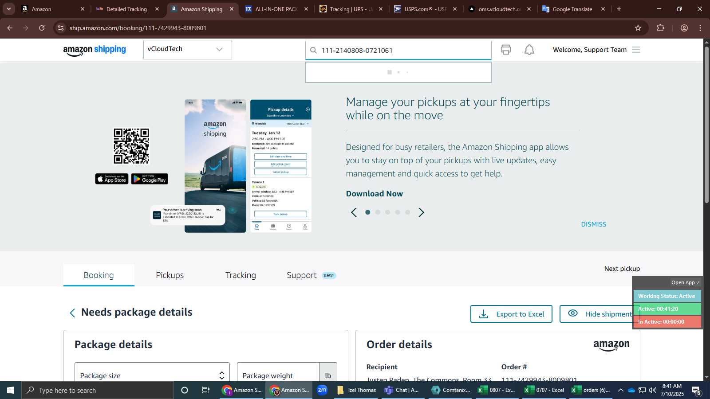The width and height of the screenshot is (710, 399).
Task: Dismiss the promotional banner
Action: point(594,224)
